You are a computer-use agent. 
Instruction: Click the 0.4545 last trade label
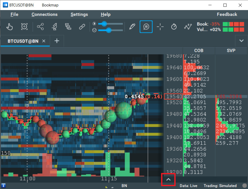tap(134, 97)
